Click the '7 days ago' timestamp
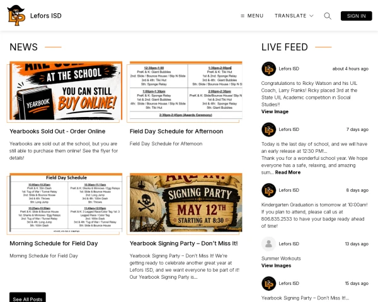Image resolution: width=378 pixels, height=302 pixels. click(357, 130)
